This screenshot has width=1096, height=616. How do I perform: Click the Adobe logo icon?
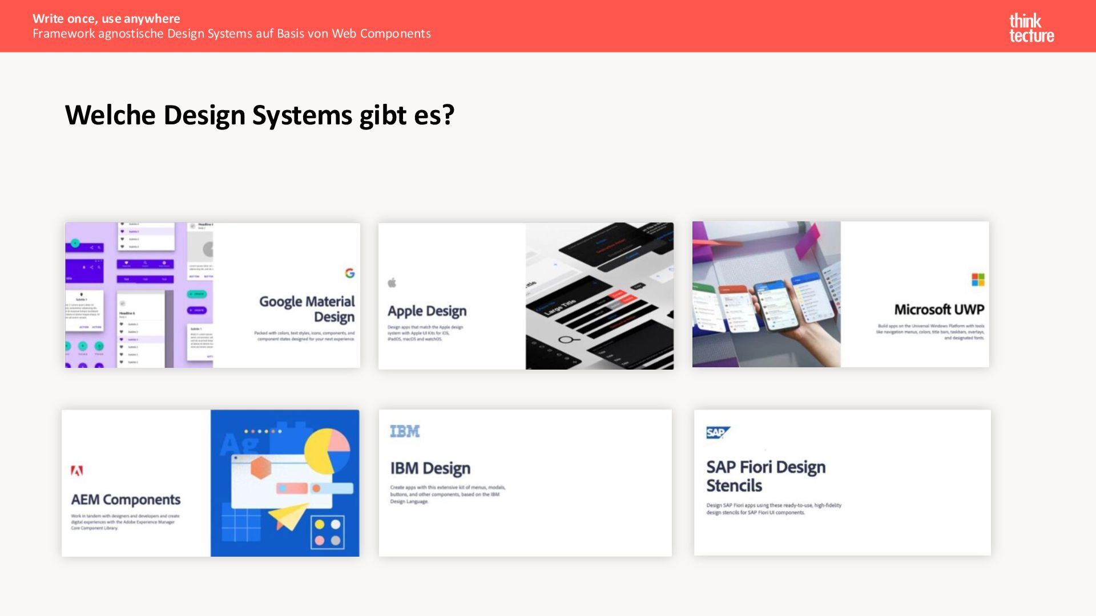[x=77, y=471]
